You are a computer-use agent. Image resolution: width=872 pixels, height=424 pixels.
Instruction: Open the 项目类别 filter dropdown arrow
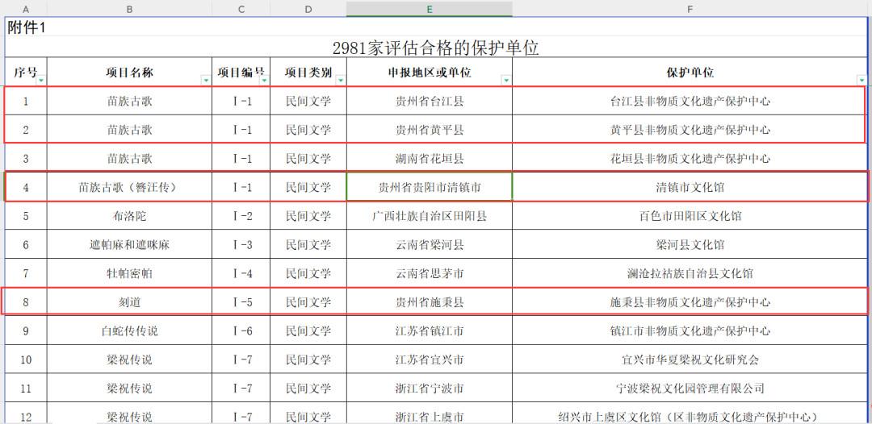point(340,80)
